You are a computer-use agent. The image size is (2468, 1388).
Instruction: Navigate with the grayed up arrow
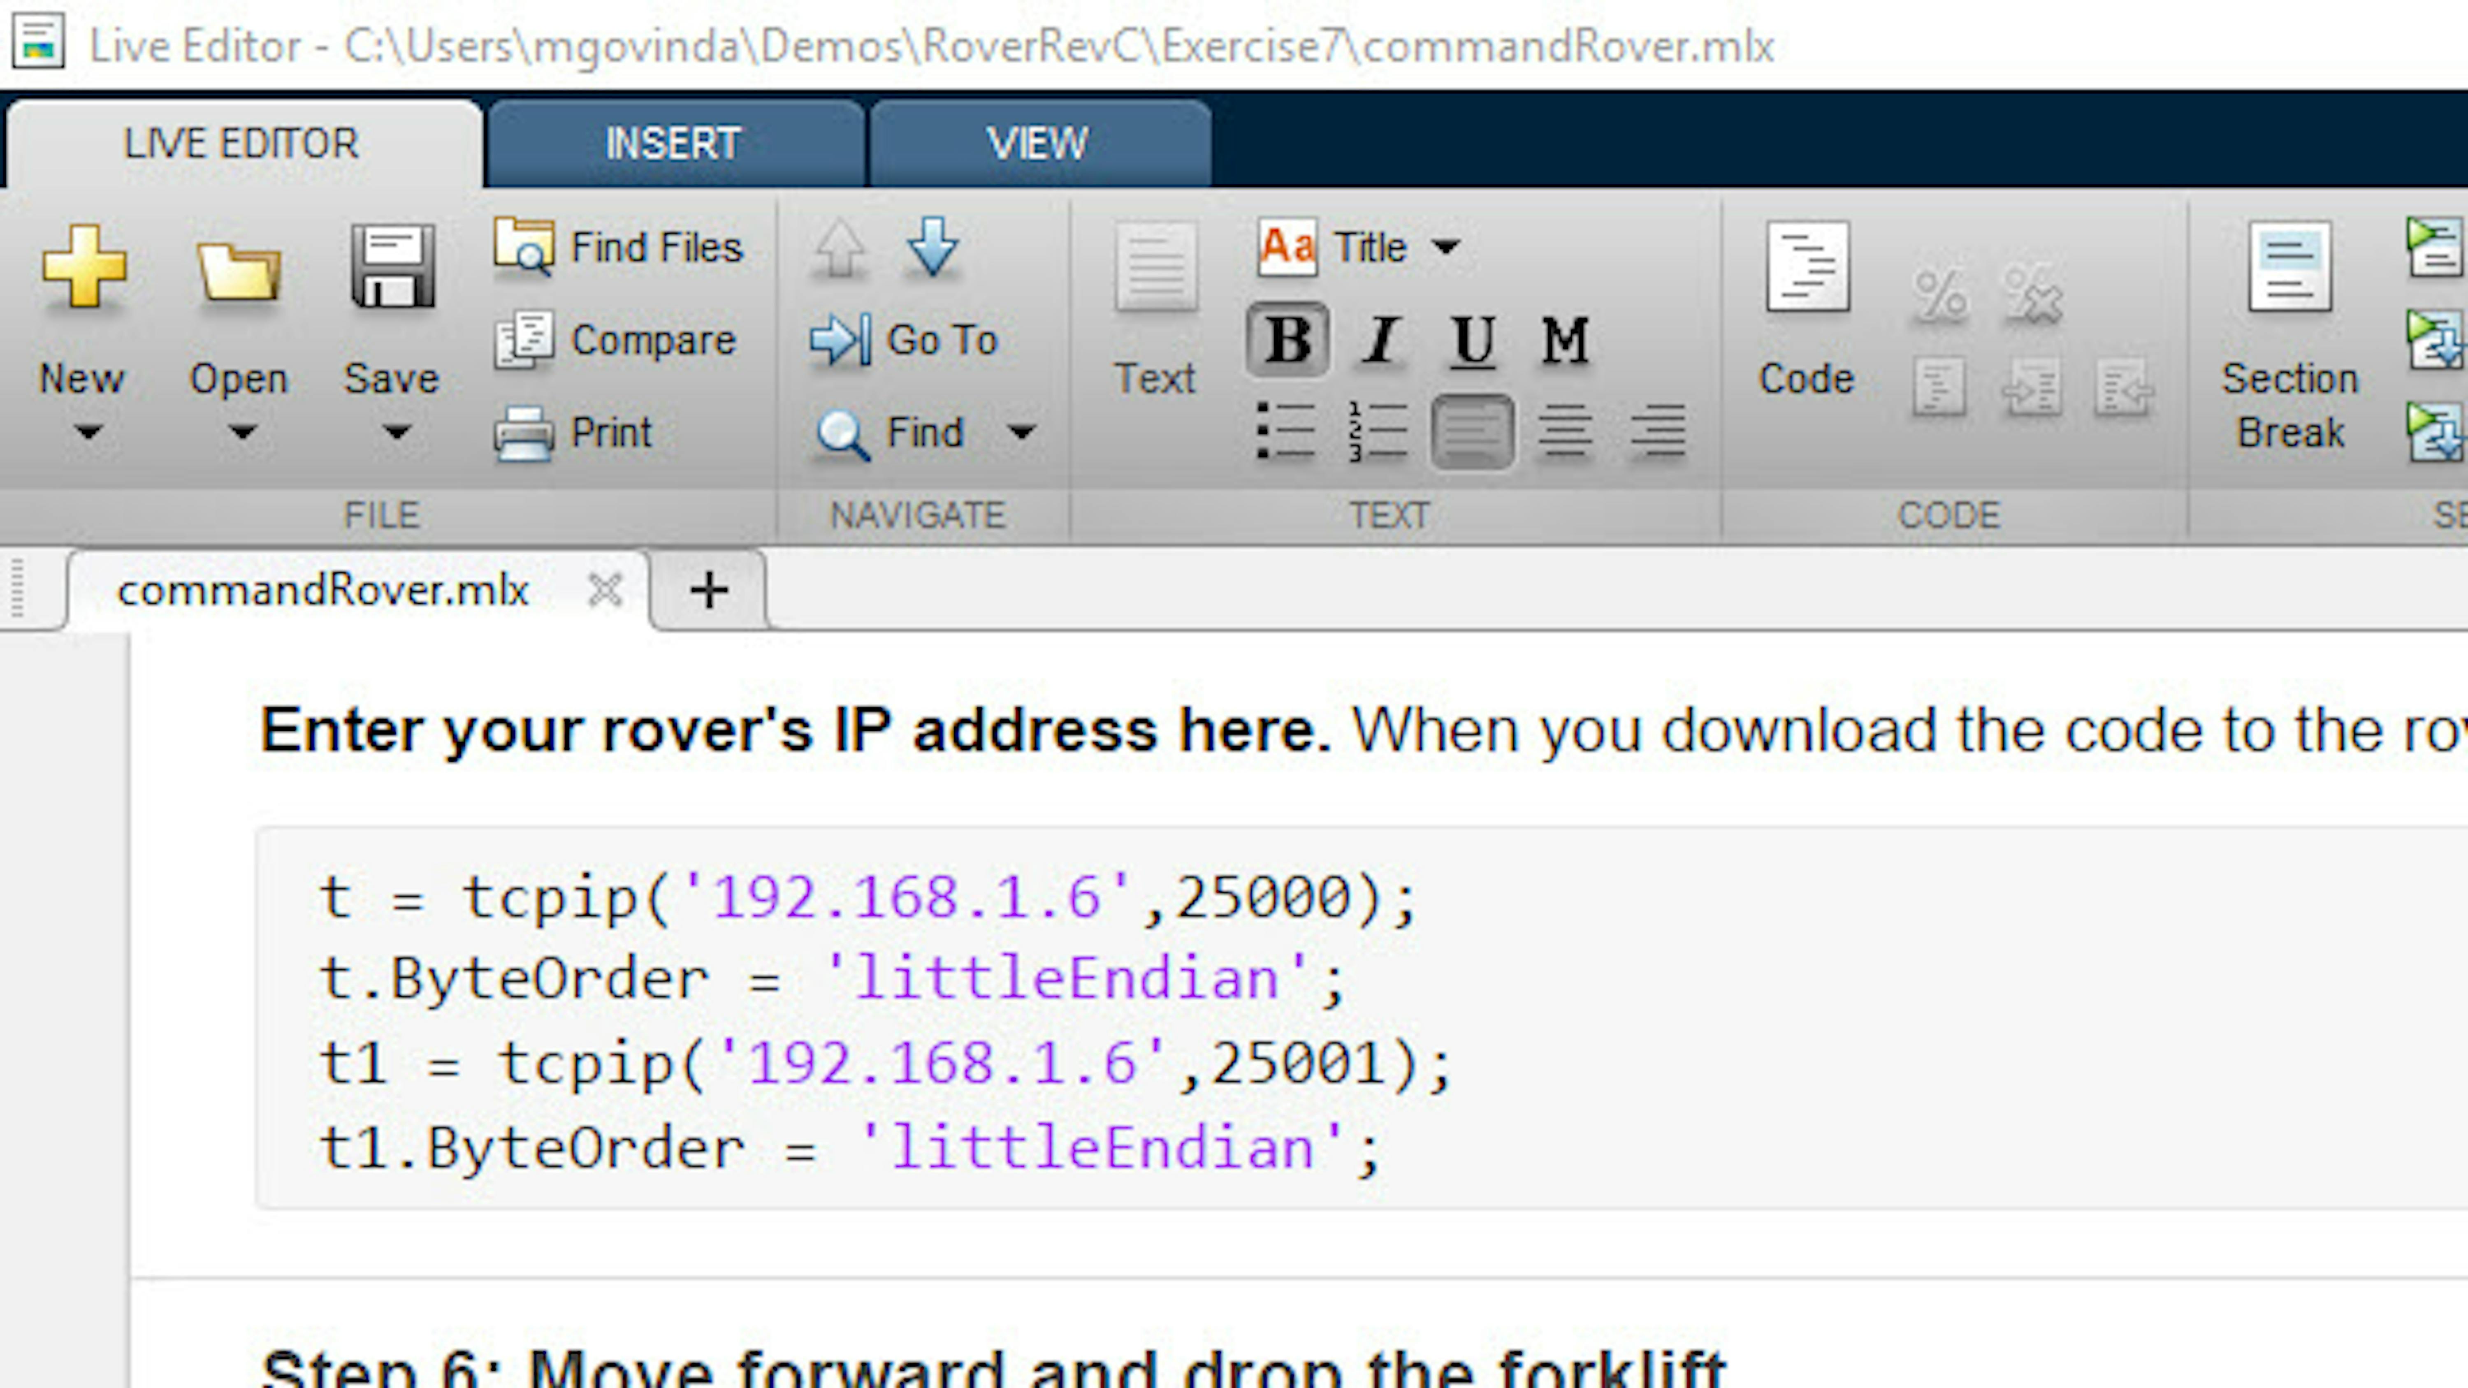click(840, 248)
